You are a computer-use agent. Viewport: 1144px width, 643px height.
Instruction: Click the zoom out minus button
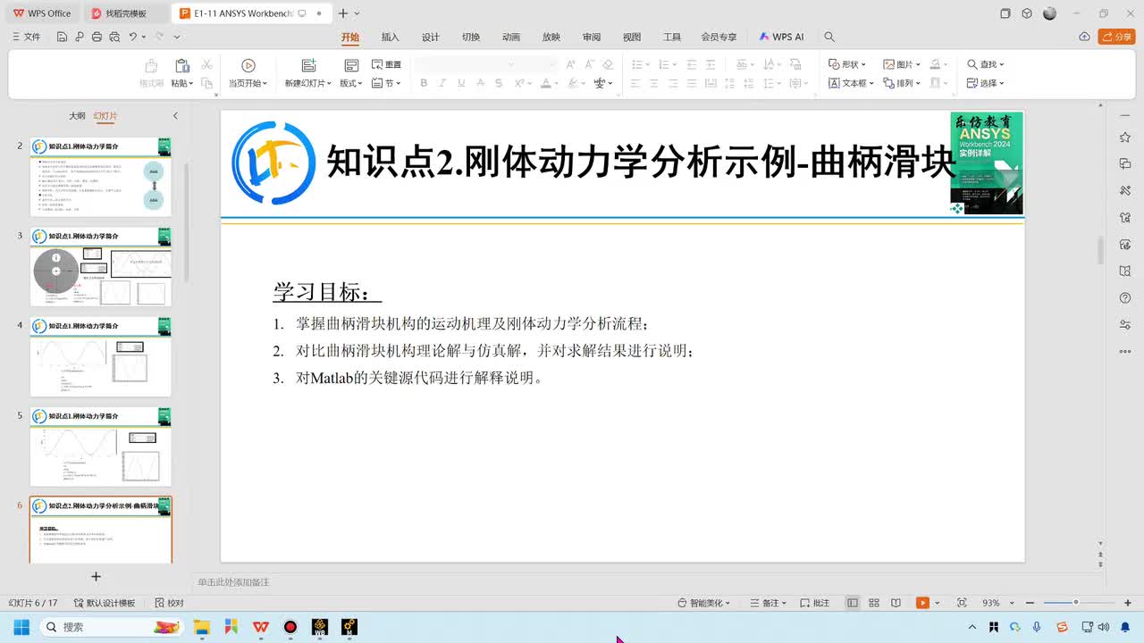tap(1031, 603)
